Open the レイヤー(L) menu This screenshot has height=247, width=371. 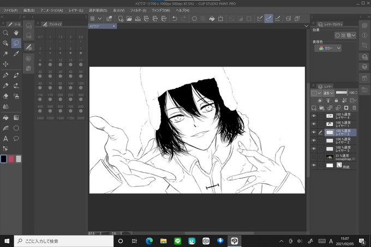click(76, 10)
